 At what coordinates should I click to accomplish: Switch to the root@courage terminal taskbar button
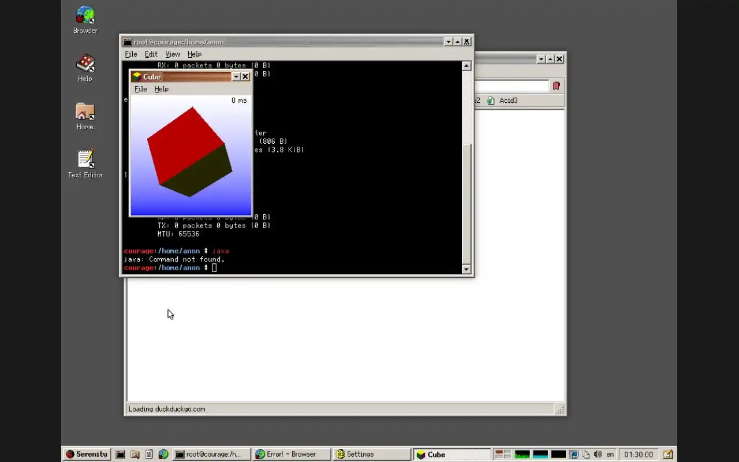point(212,454)
